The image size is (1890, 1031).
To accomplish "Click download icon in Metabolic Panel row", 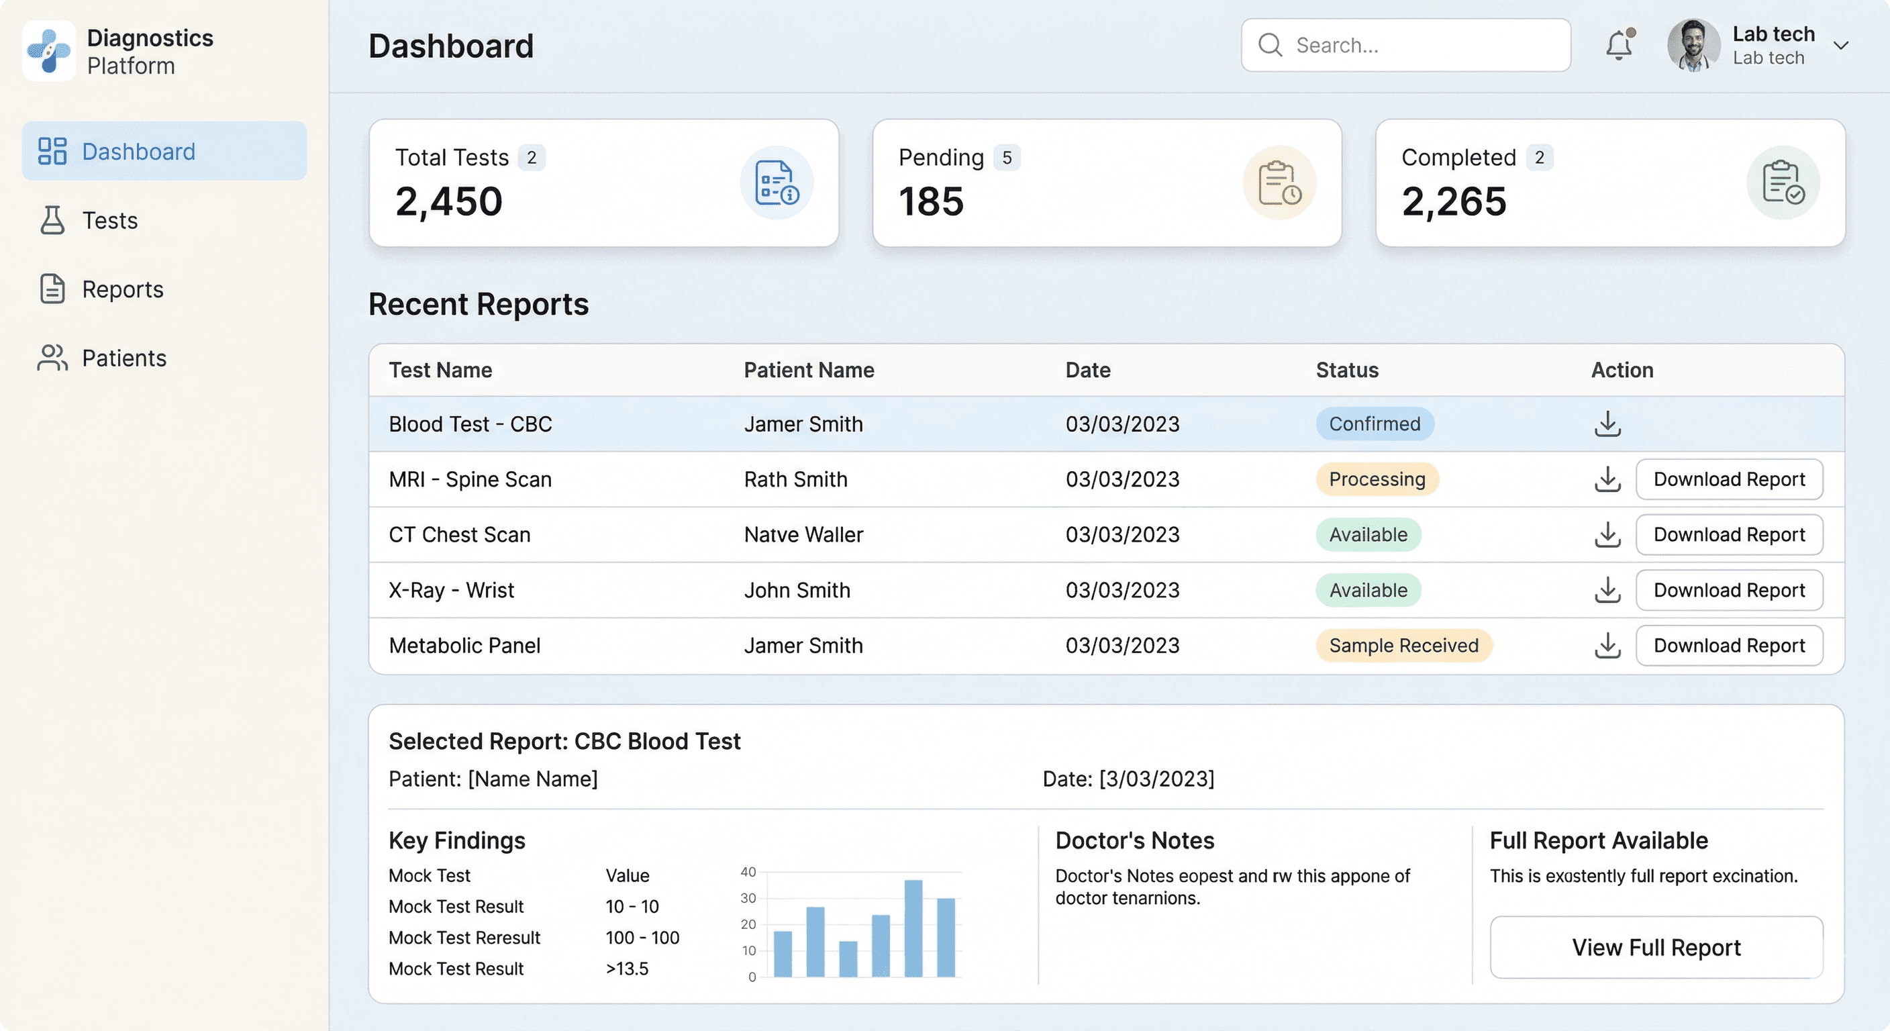I will [x=1607, y=646].
